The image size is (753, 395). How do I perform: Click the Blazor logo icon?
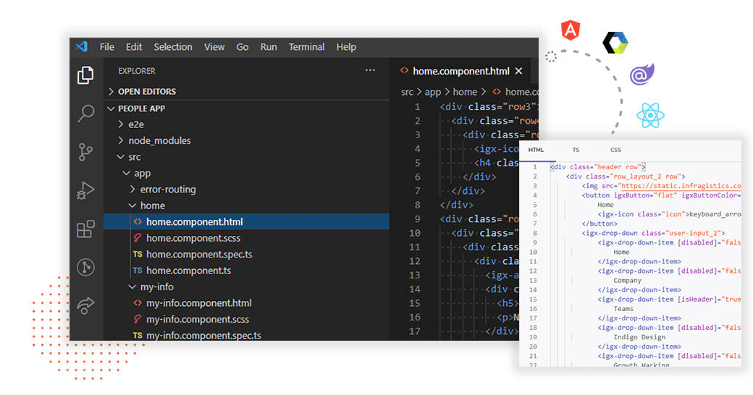point(642,75)
